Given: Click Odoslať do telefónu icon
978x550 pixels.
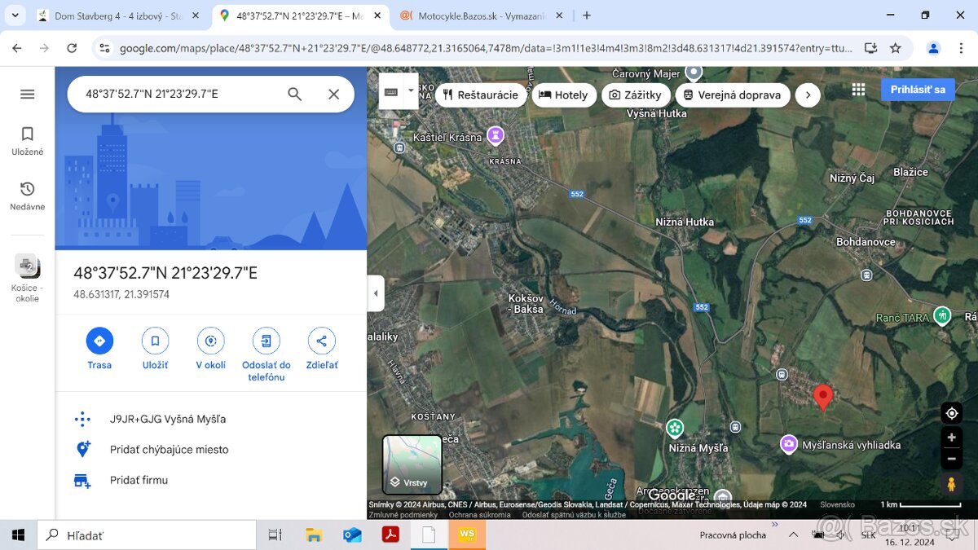Looking at the screenshot, I should pyautogui.click(x=266, y=341).
